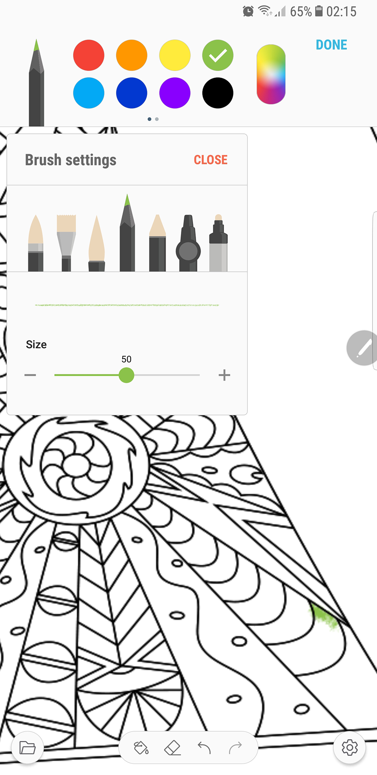Open the folder icon at bottom left

pyautogui.click(x=28, y=747)
